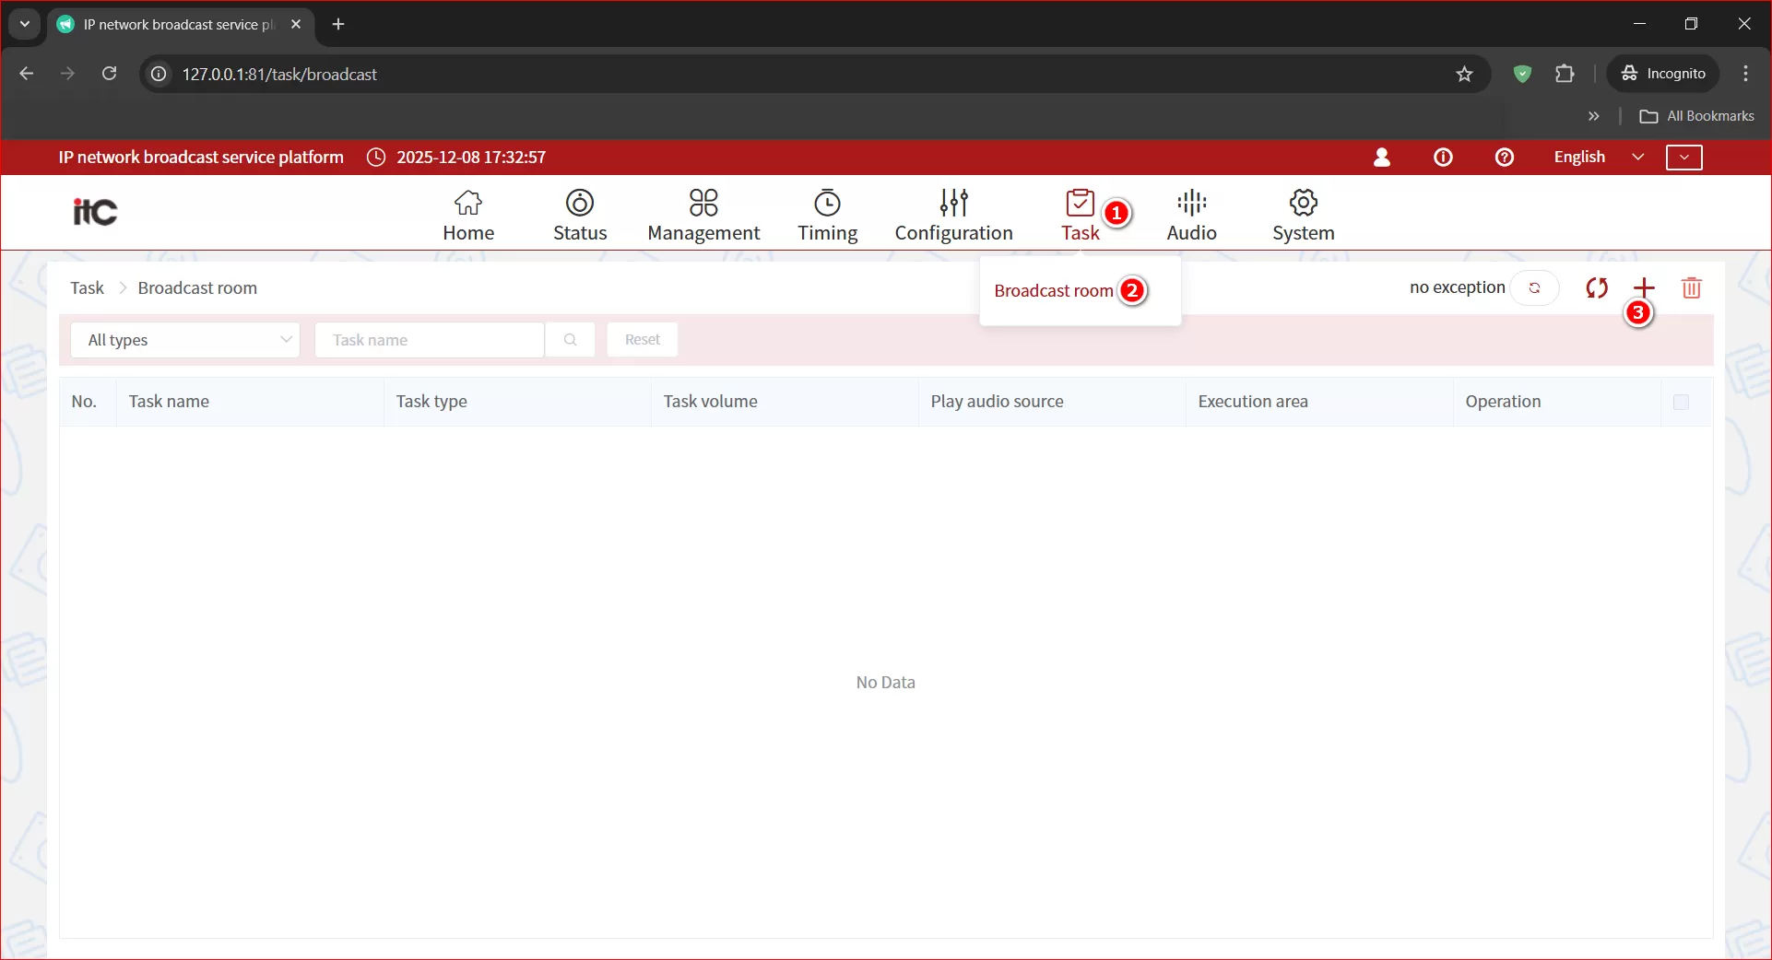1772x960 pixels.
Task: Click the no exception refresh toggle
Action: pos(1534,287)
